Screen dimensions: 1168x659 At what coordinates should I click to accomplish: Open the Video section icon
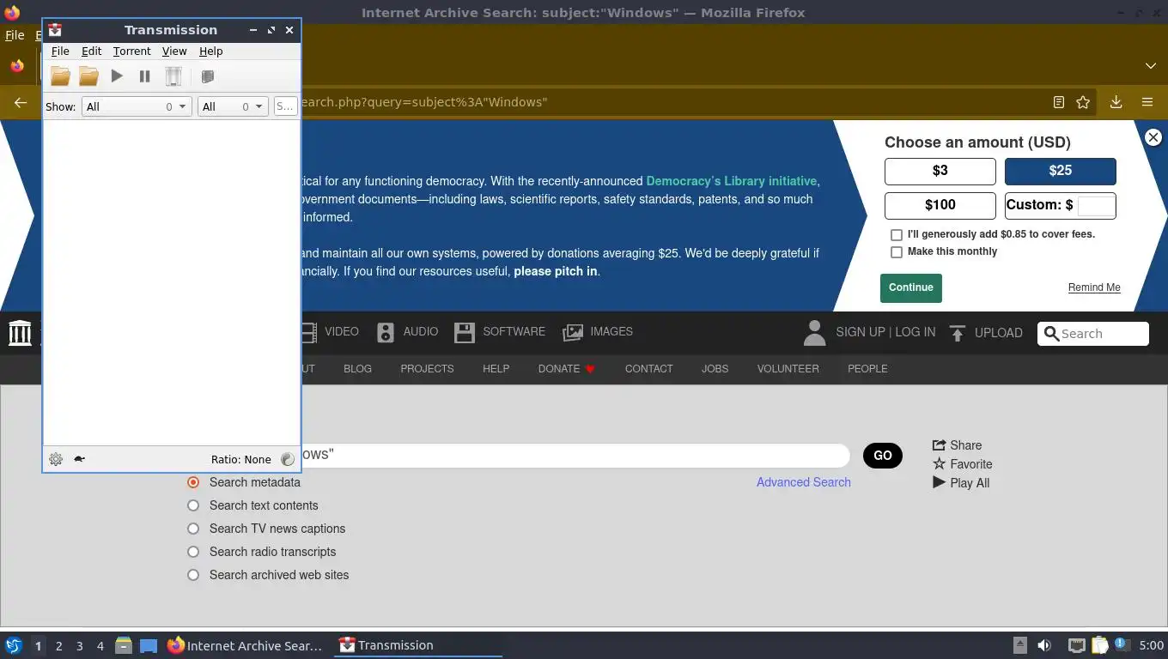coord(308,332)
